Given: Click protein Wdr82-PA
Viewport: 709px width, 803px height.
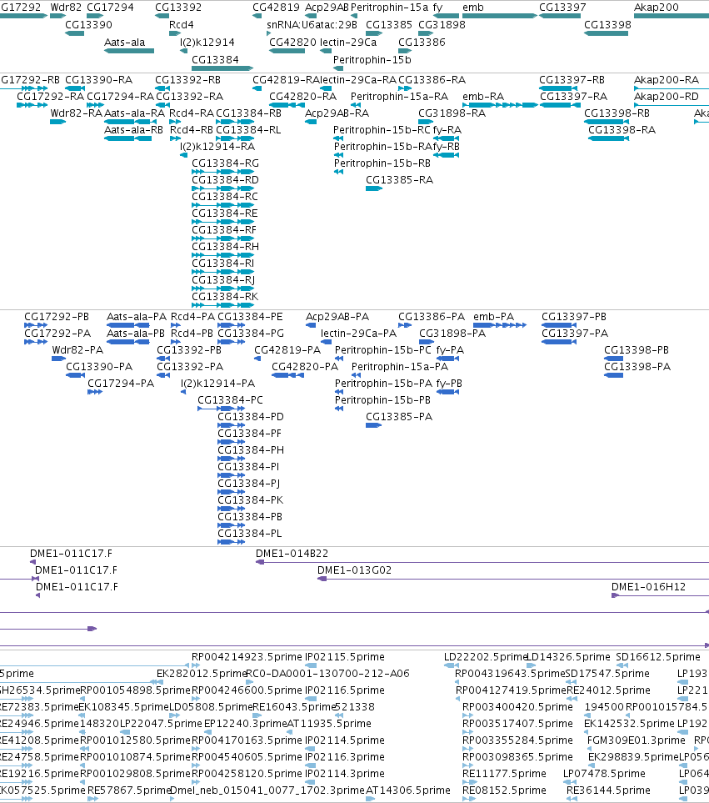Looking at the screenshot, I should (x=77, y=349).
